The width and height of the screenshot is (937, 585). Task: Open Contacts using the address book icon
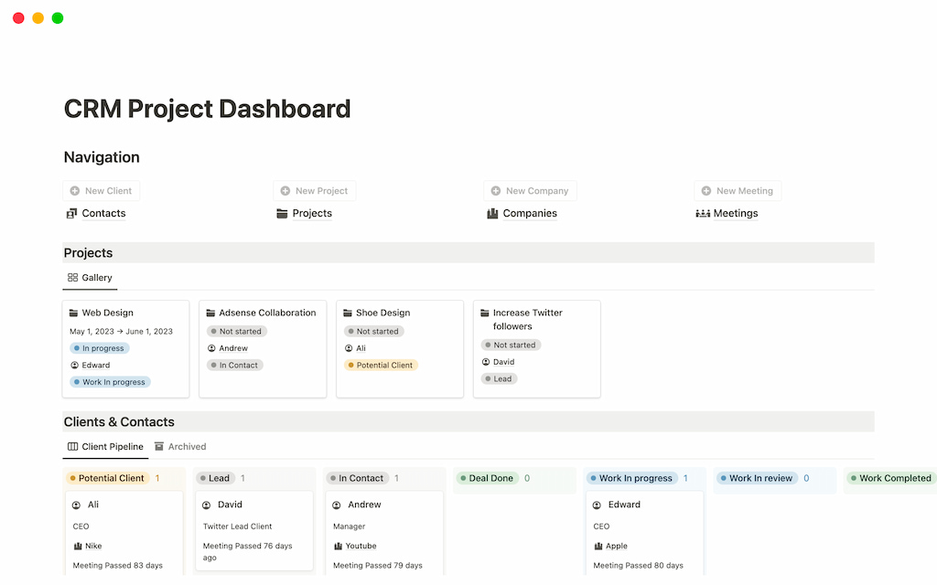[x=72, y=213]
